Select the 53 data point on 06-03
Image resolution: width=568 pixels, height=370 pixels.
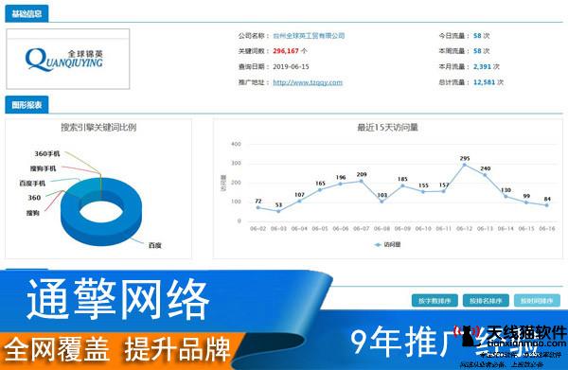pyautogui.click(x=278, y=211)
